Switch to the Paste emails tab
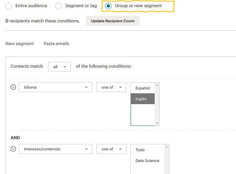This screenshot has height=174, width=236. (56, 43)
